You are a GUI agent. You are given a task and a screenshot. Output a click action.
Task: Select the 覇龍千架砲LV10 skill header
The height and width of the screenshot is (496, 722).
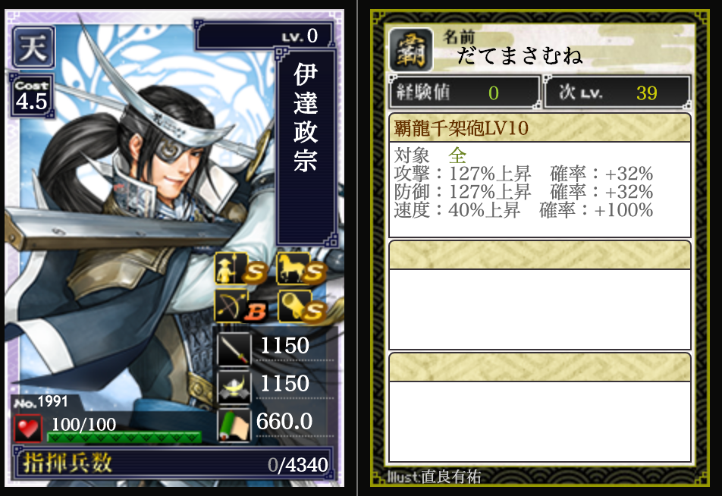pyautogui.click(x=540, y=127)
